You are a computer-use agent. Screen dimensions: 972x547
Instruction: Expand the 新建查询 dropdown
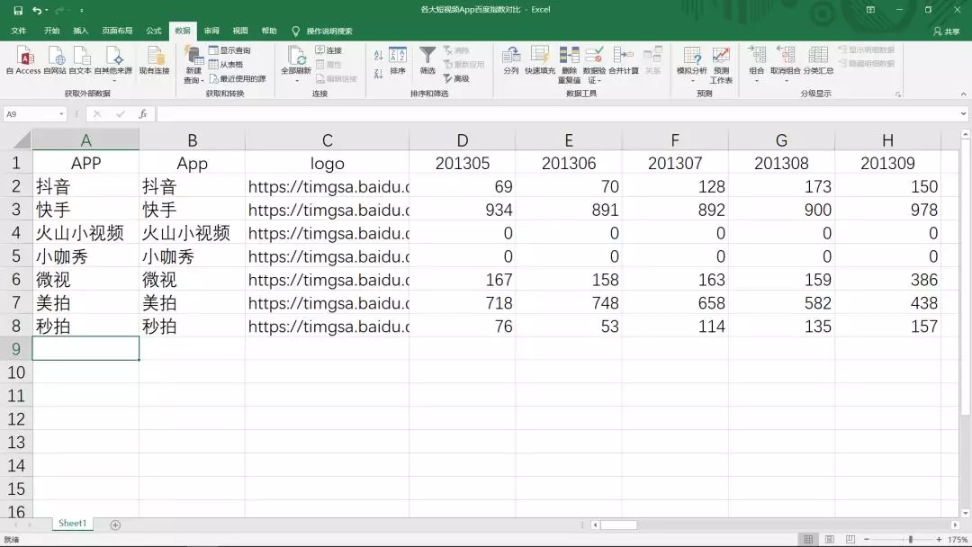pos(193,80)
